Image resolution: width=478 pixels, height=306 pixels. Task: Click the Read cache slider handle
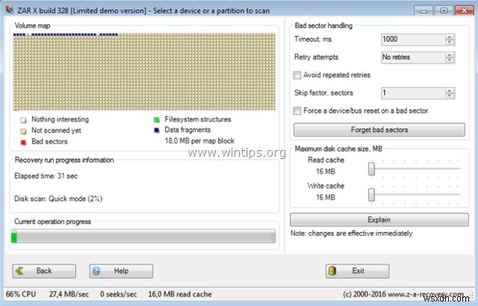coord(371,169)
